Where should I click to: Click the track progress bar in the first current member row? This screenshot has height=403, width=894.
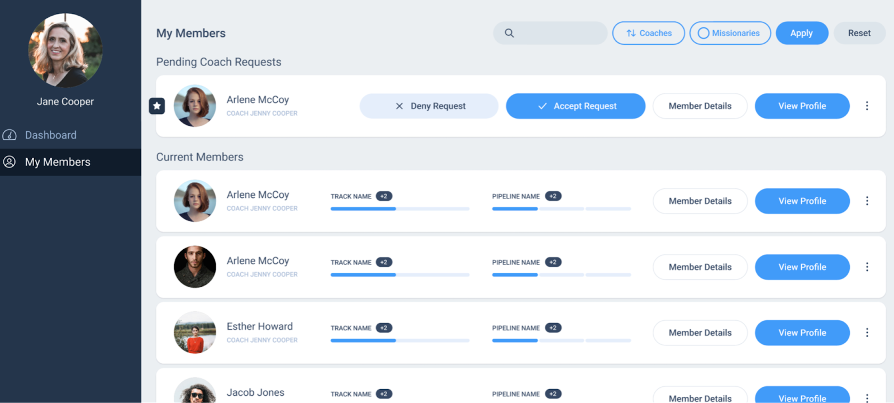[x=400, y=209]
